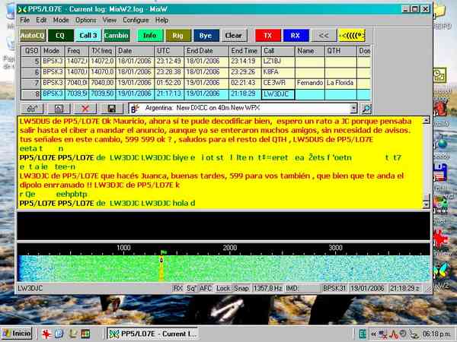Click the Fernando name cell
Screen dimensions: 457x342
click(310, 83)
